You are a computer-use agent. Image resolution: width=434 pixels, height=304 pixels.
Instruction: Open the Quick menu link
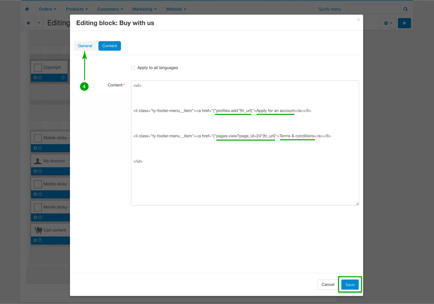330,9
